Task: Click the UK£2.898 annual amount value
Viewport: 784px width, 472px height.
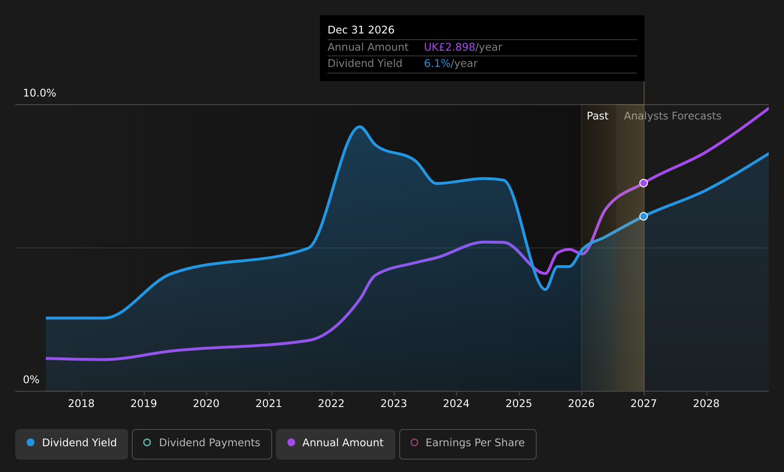Action: [x=449, y=47]
